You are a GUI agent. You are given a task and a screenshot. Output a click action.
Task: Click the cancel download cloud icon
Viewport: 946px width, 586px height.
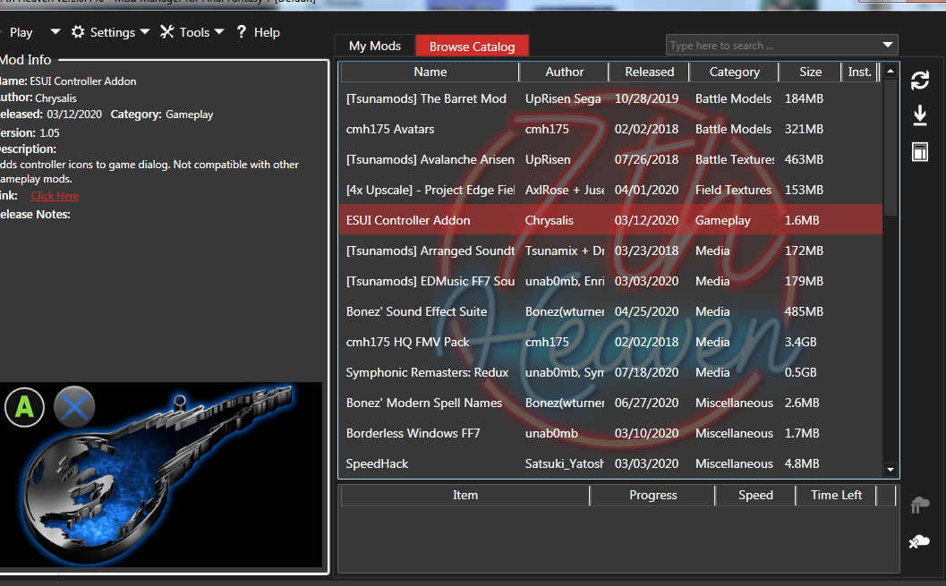(x=919, y=541)
